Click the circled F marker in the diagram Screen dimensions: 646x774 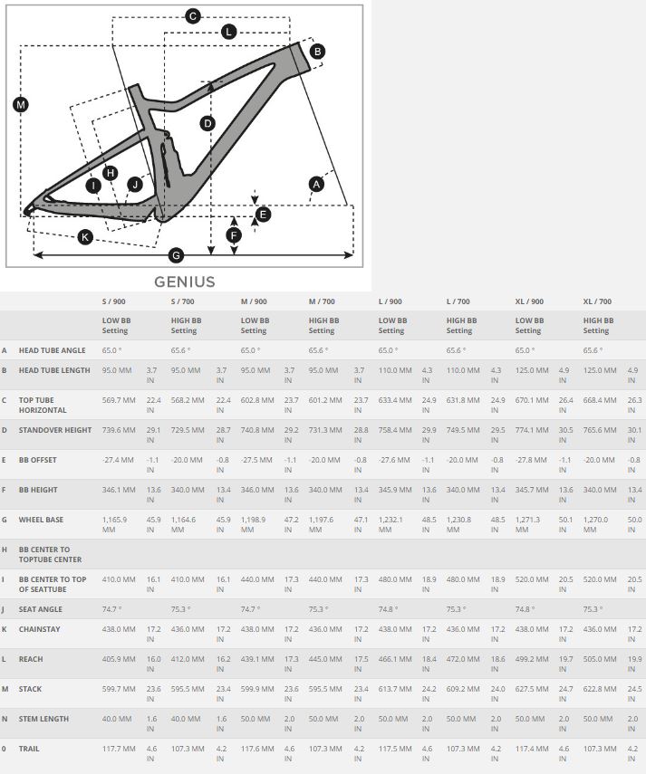pyautogui.click(x=234, y=235)
